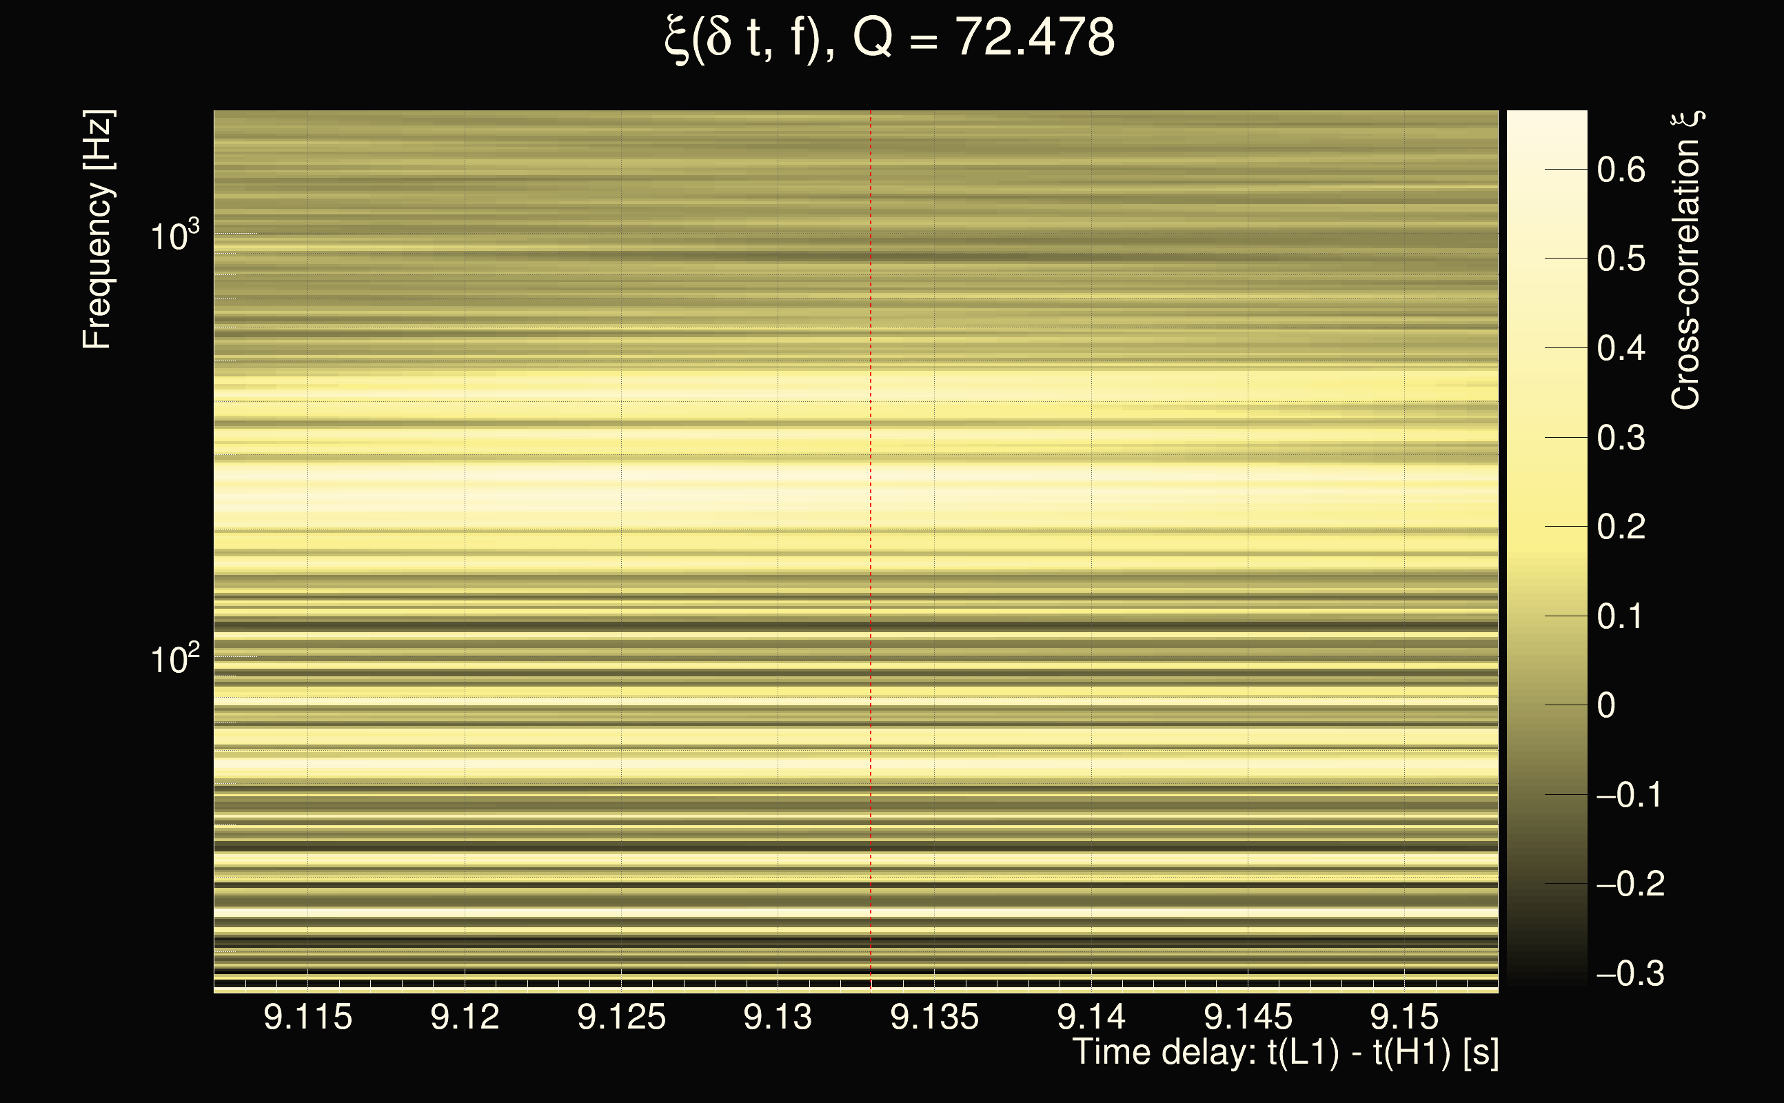Click the 10² frequency tick label
The width and height of the screenshot is (1784, 1103).
(x=174, y=660)
